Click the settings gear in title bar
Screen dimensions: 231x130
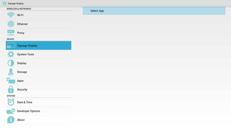point(4,3)
